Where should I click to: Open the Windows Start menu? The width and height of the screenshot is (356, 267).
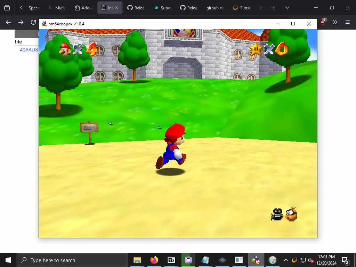click(8, 260)
